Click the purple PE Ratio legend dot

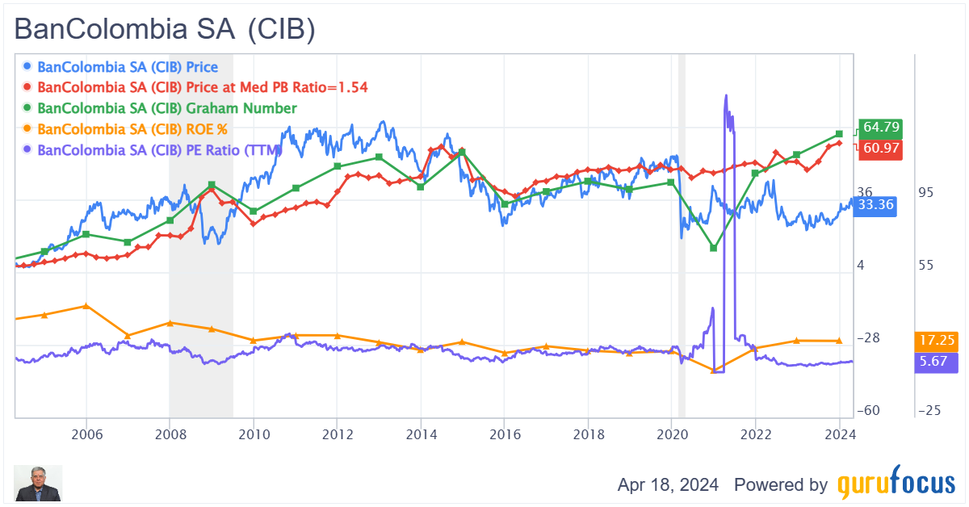click(x=28, y=150)
